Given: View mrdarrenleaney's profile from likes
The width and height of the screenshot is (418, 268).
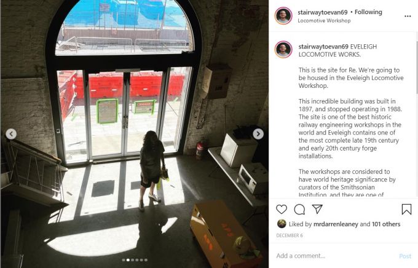Looking at the screenshot, I should (x=336, y=224).
